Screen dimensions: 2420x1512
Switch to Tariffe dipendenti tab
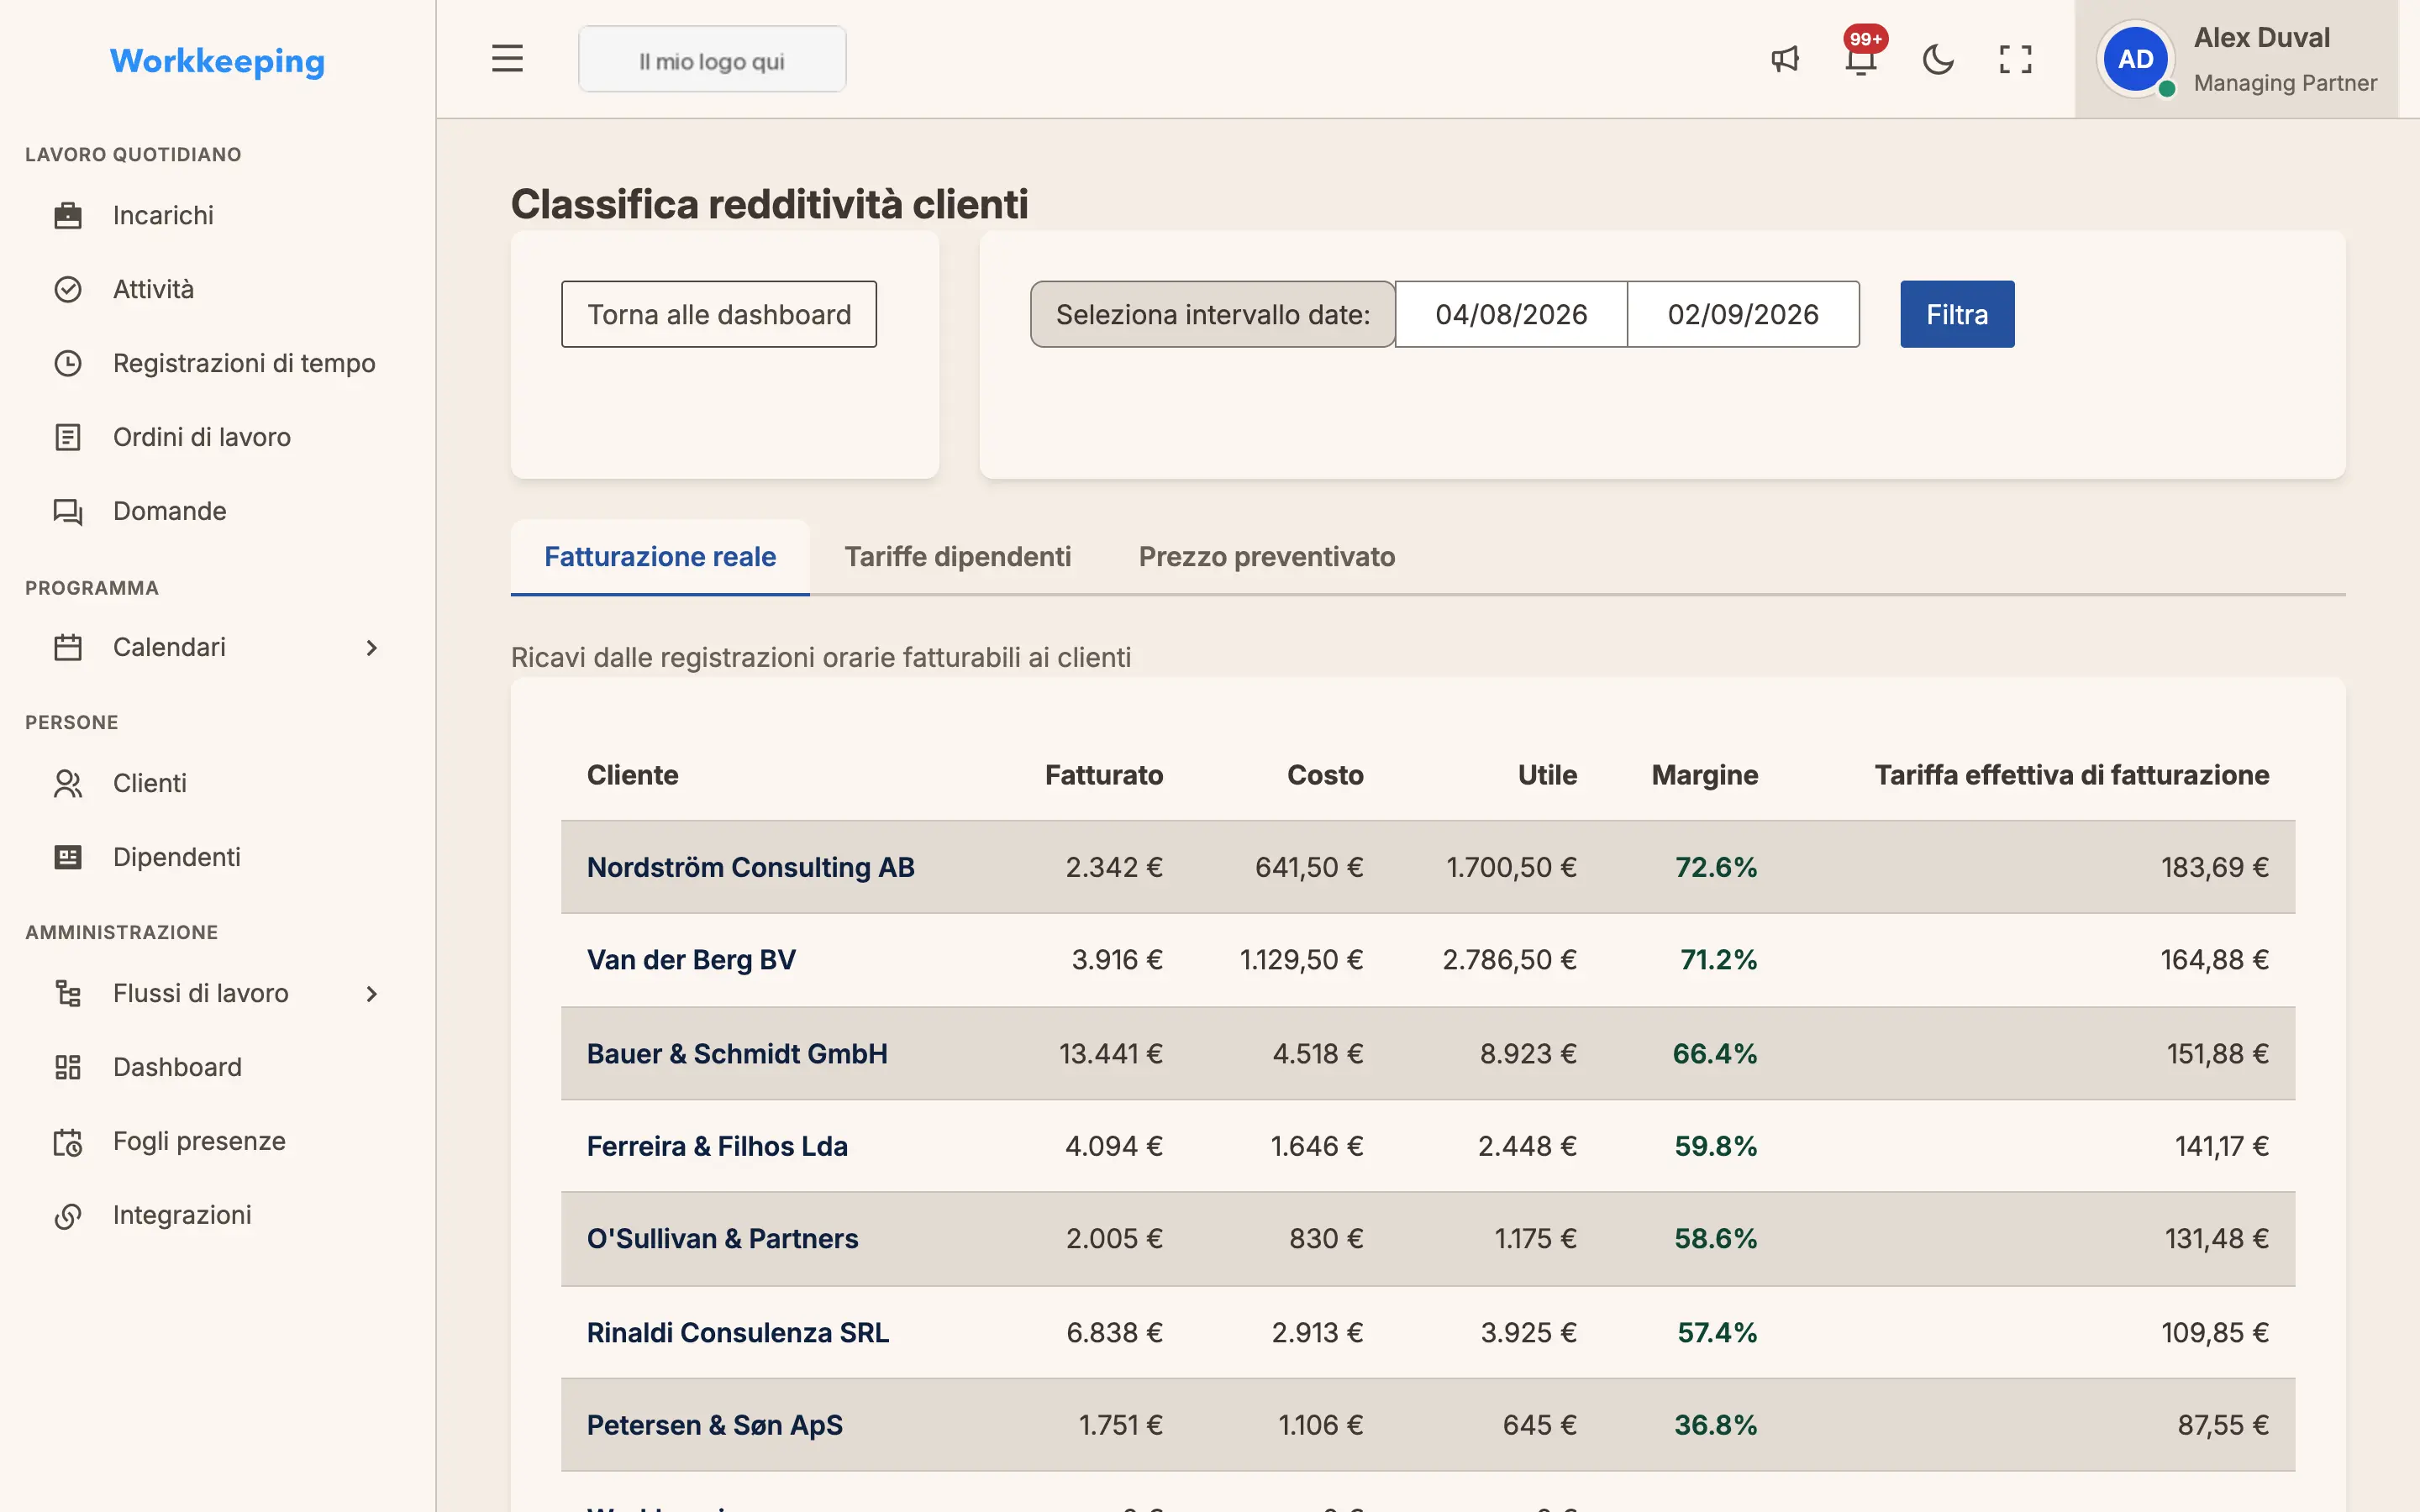[957, 557]
